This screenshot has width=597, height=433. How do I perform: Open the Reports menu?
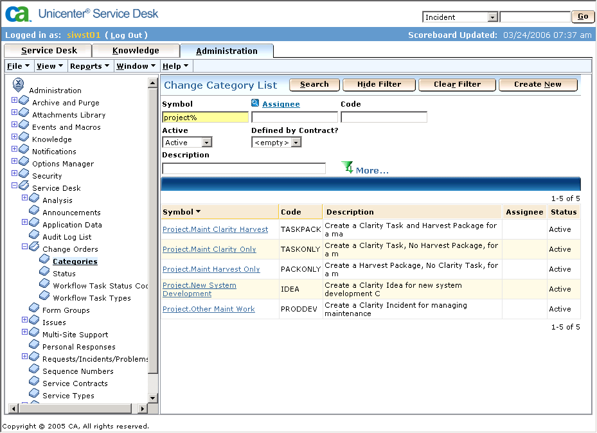[x=89, y=66]
